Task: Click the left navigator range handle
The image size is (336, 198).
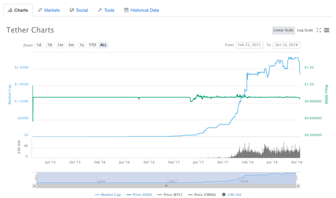Action: point(36,178)
